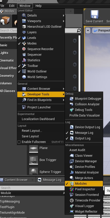Launch the Collision Analyzer

click(x=84, y=104)
